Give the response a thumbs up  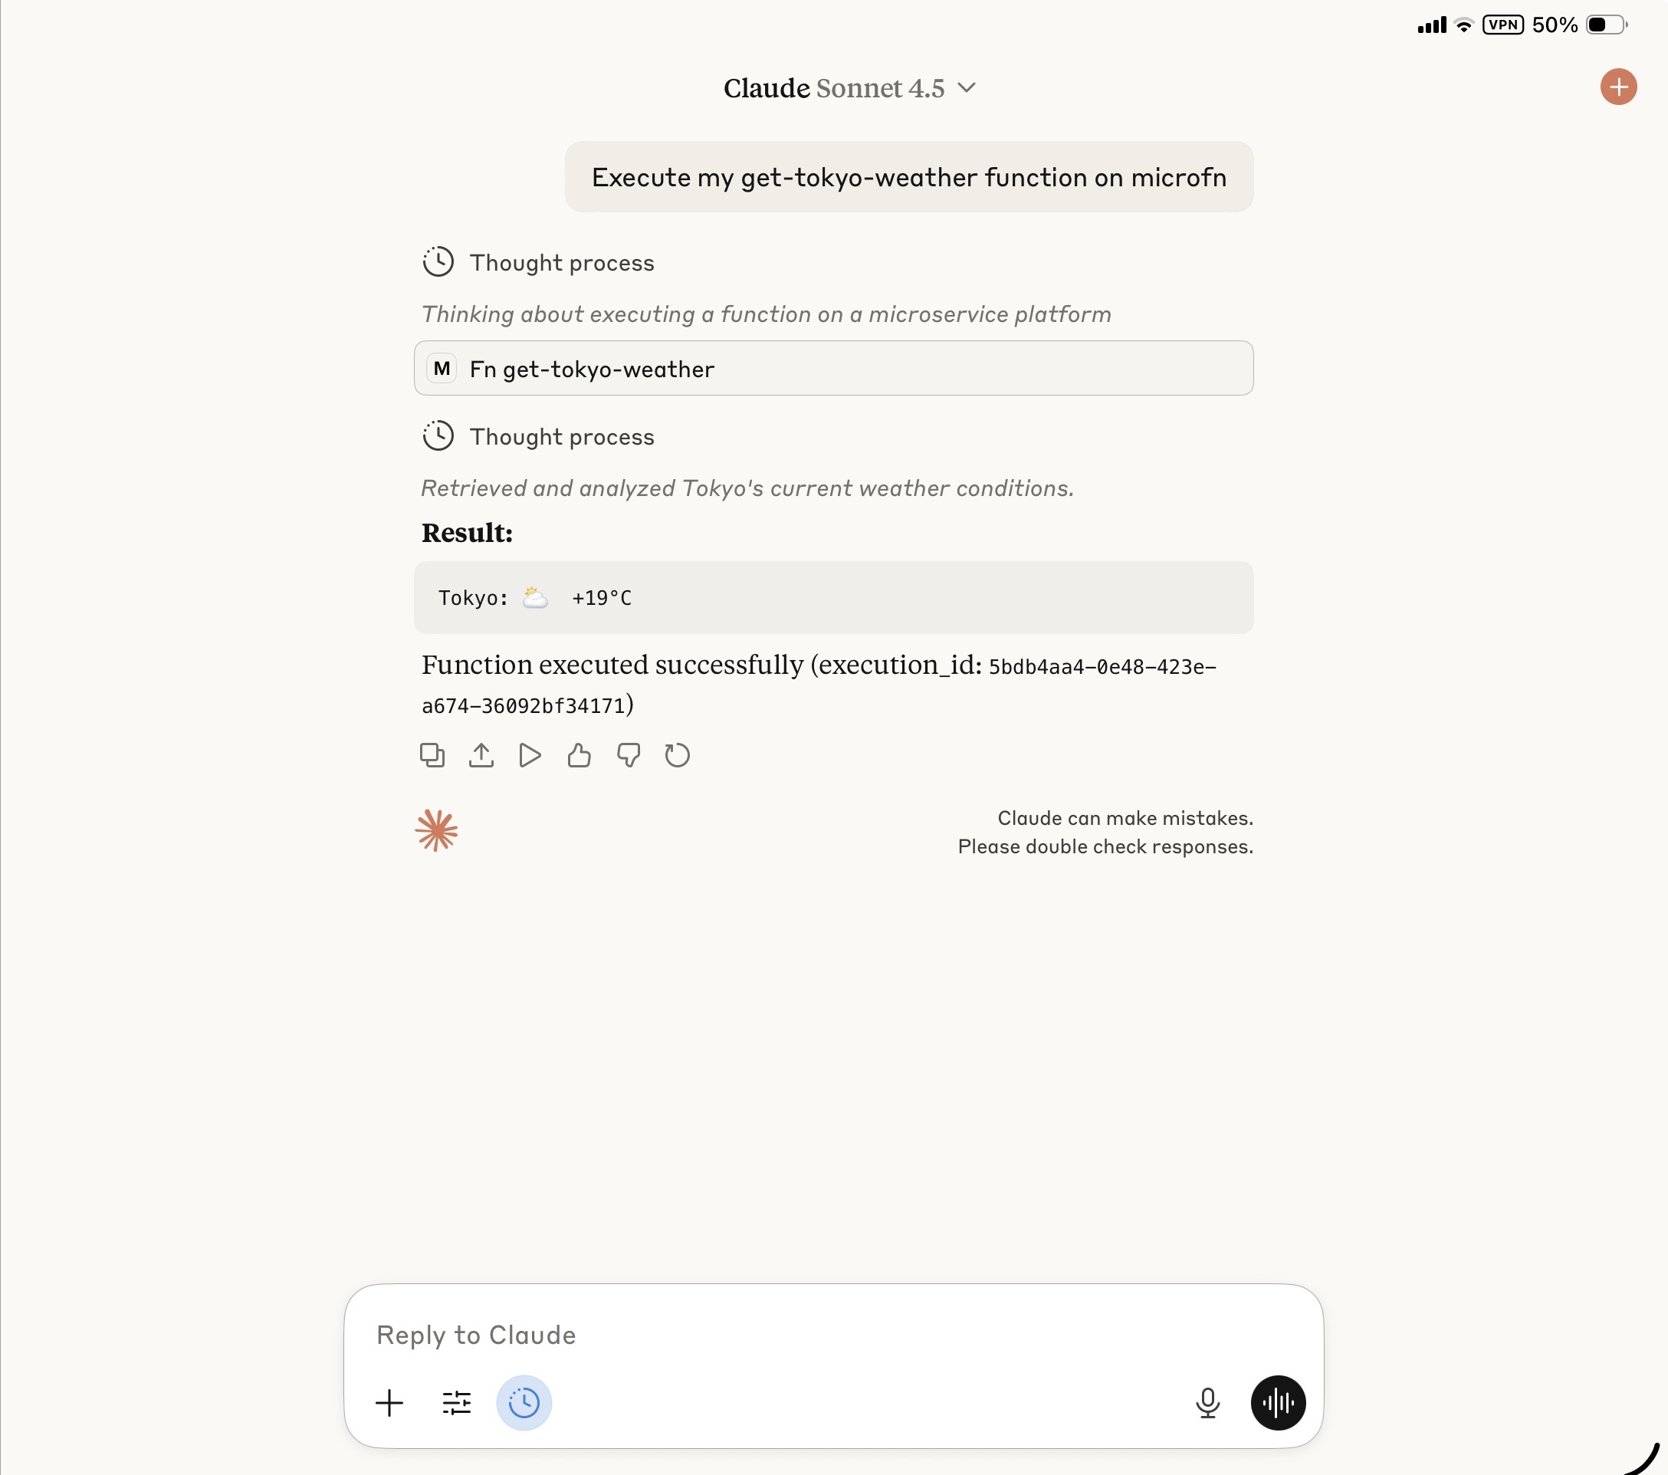coord(580,755)
